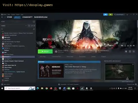Open the Steam menu in the title bar

coord(5,15)
